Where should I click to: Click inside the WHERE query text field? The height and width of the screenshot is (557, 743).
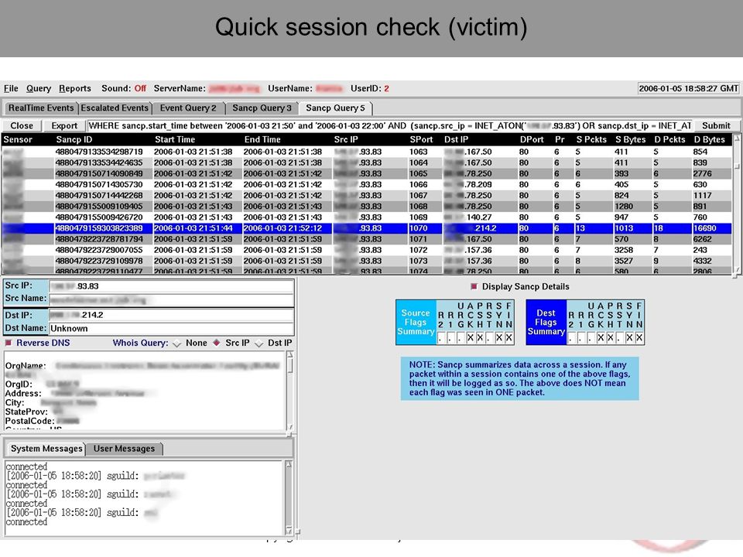click(x=389, y=125)
